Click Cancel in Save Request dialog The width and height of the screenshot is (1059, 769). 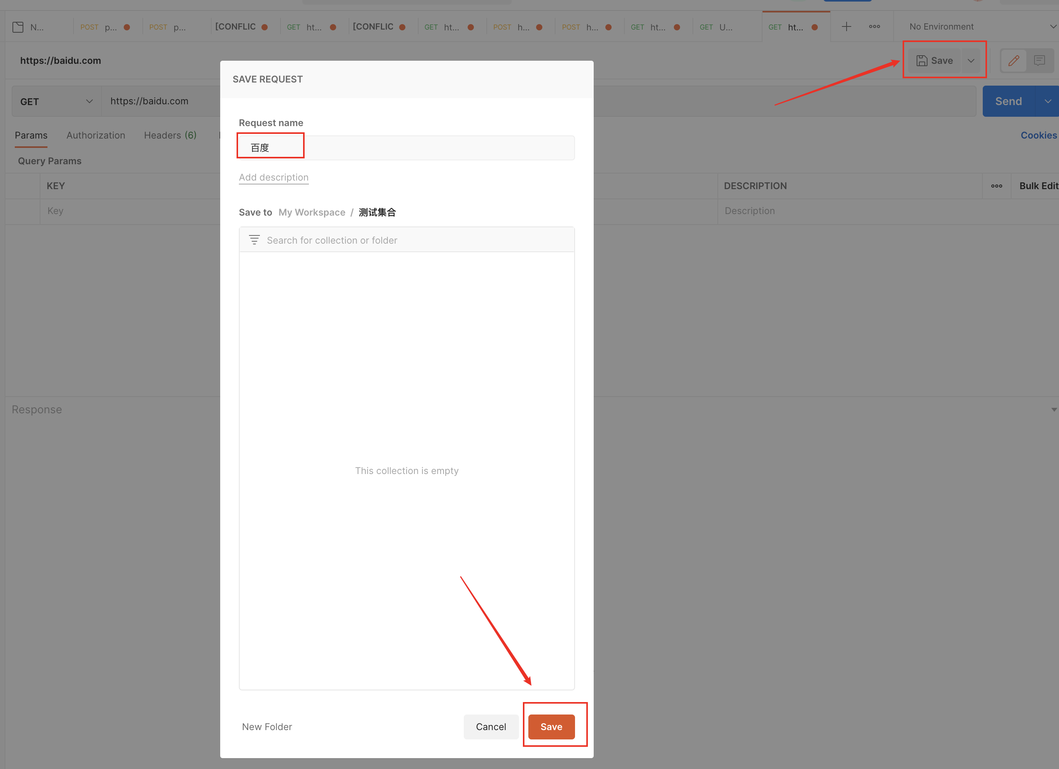tap(491, 727)
